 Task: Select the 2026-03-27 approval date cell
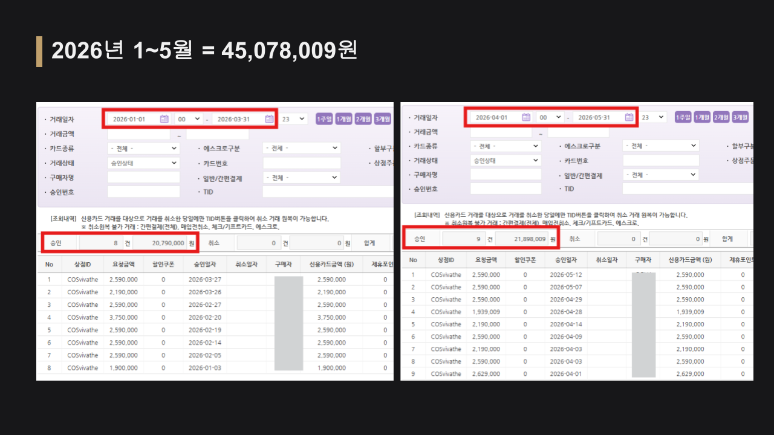(x=204, y=280)
